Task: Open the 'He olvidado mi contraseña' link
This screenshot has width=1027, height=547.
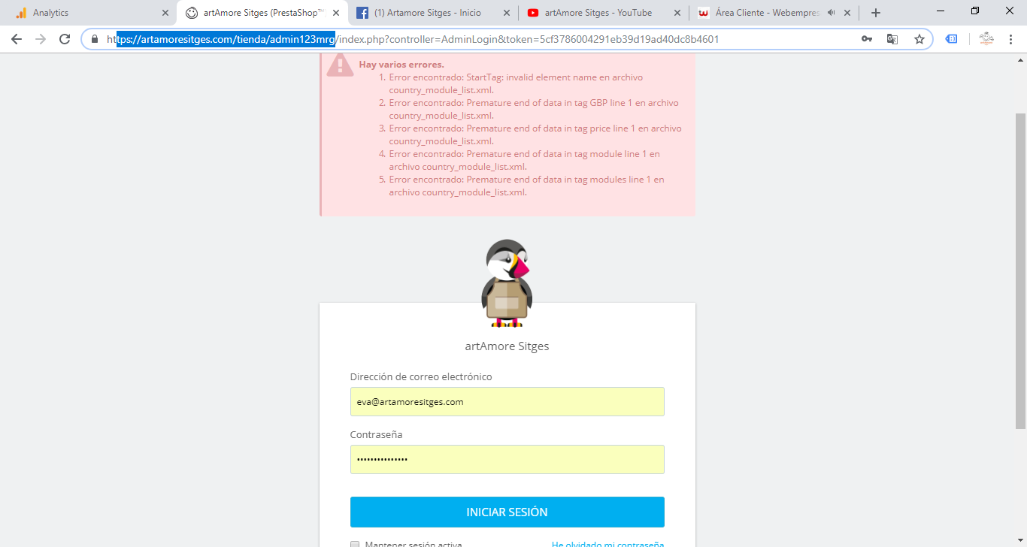Action: tap(607, 543)
